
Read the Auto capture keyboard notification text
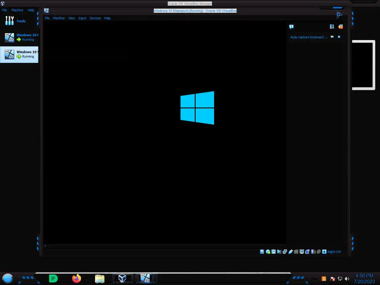click(x=309, y=37)
